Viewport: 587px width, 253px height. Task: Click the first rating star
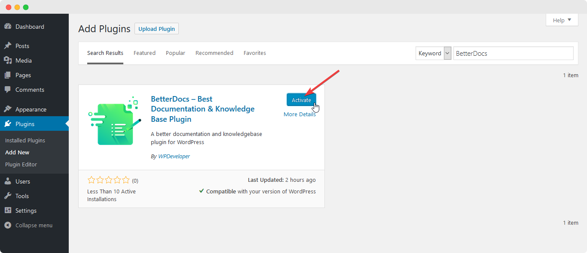92,180
